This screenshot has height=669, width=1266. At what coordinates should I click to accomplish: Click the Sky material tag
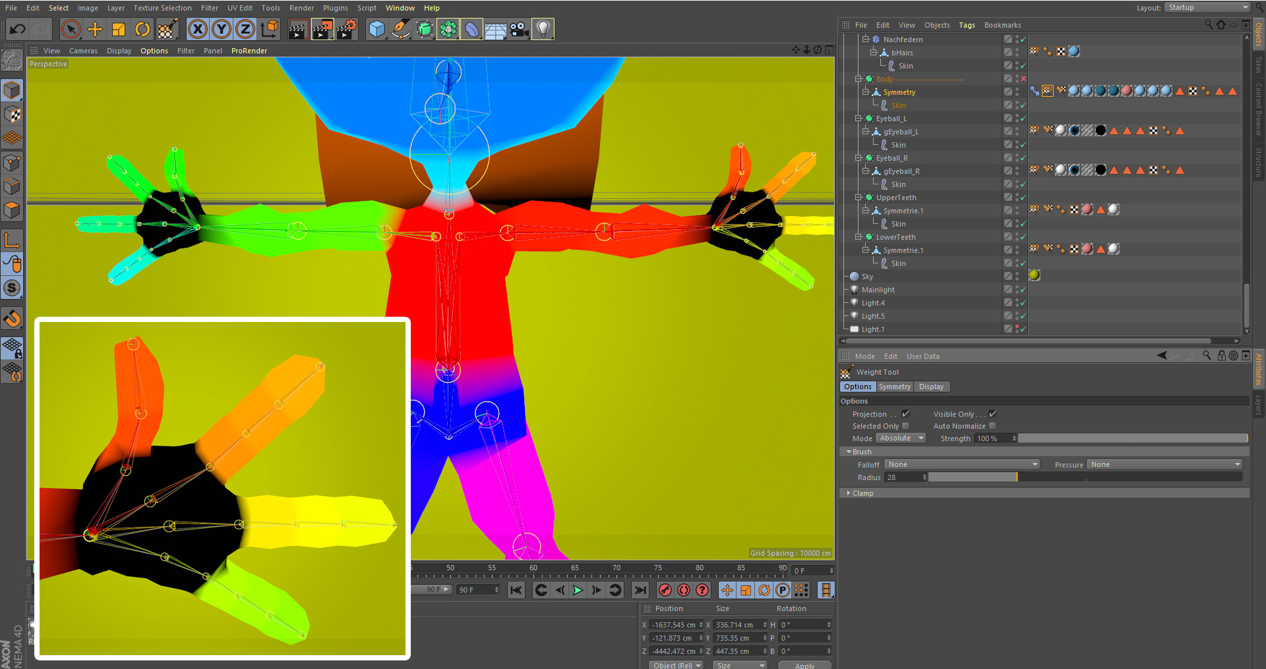[x=1035, y=275]
